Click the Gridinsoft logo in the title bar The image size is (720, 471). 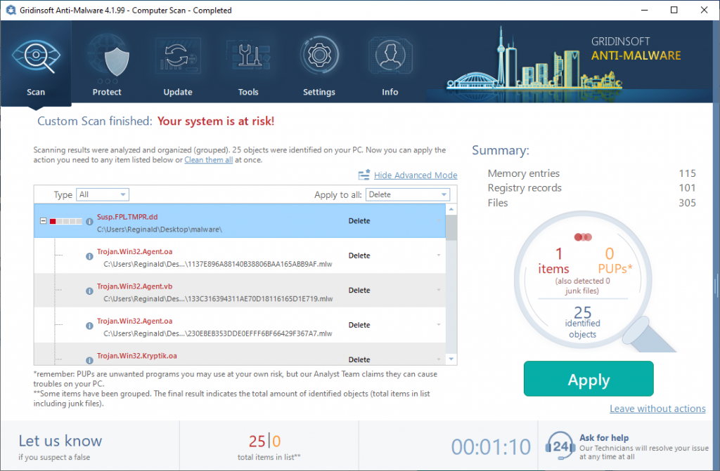click(x=10, y=10)
